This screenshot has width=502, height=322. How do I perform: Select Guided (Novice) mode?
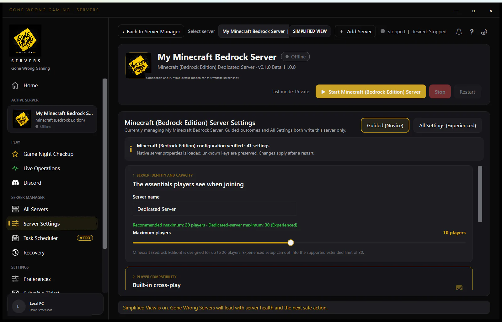[x=385, y=125]
